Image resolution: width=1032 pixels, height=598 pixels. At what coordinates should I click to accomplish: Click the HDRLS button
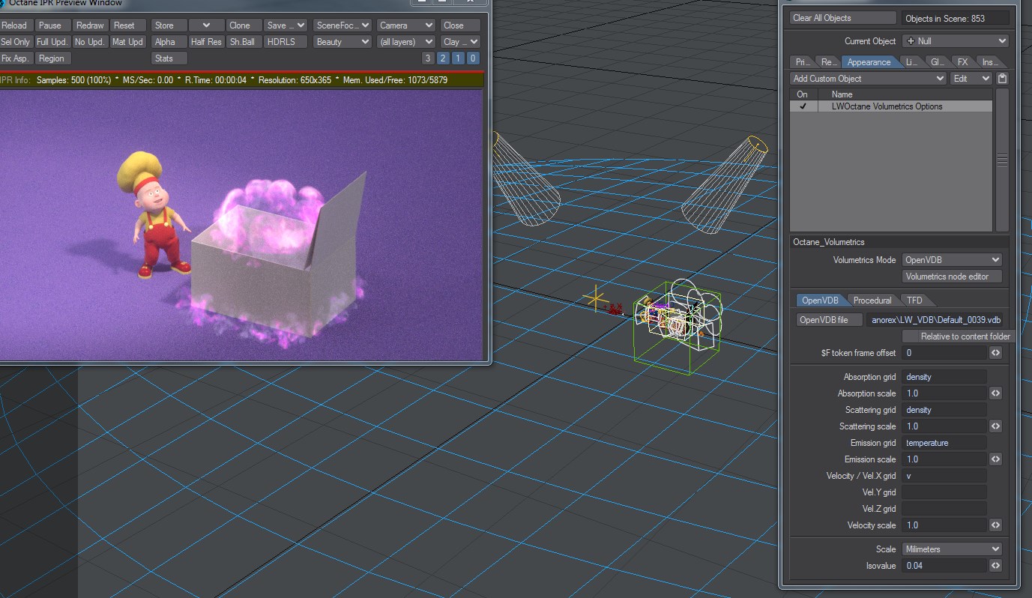(286, 42)
